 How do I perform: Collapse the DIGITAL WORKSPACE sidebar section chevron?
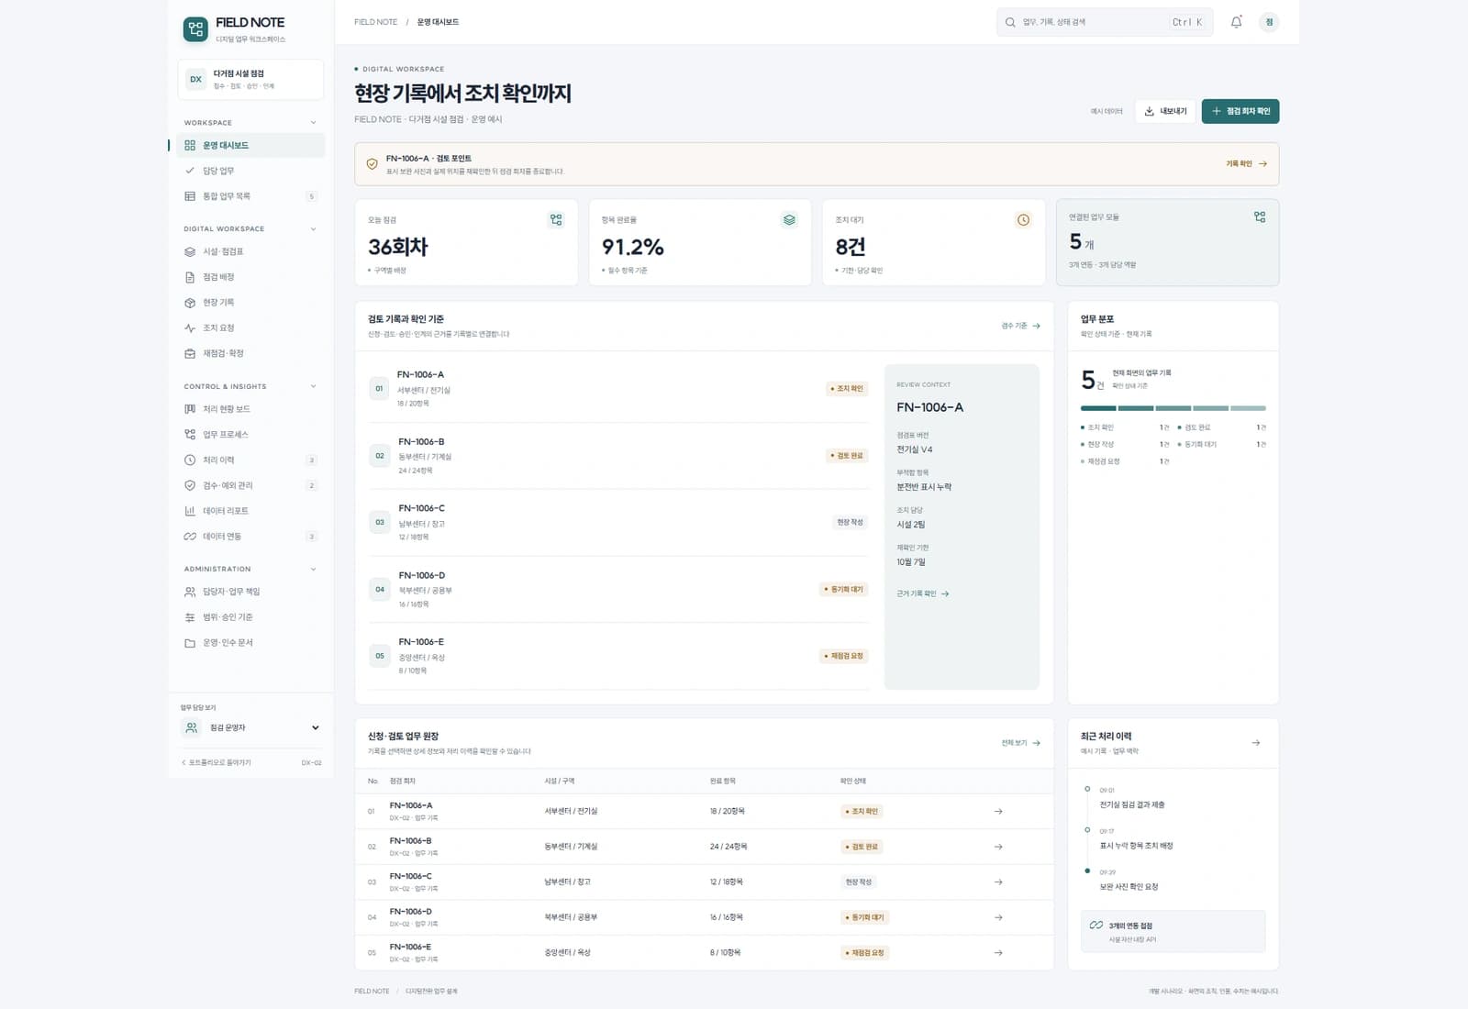click(x=313, y=229)
